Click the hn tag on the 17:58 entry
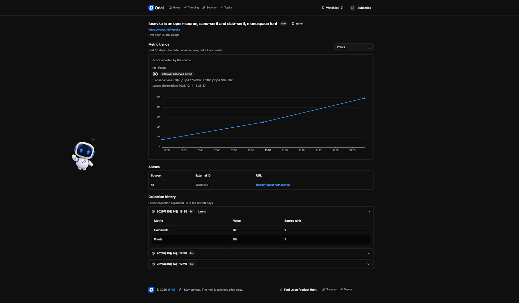This screenshot has width=519, height=303. (192, 253)
